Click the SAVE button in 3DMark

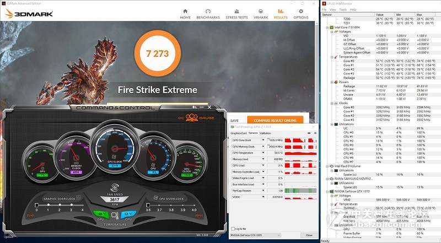click(234, 120)
